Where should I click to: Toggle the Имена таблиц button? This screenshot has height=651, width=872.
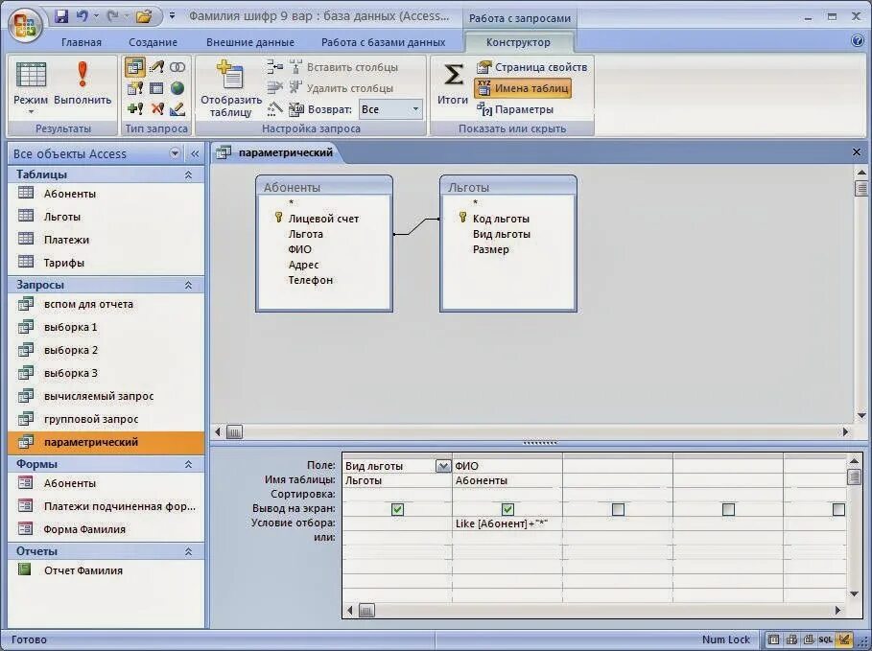[x=523, y=88]
